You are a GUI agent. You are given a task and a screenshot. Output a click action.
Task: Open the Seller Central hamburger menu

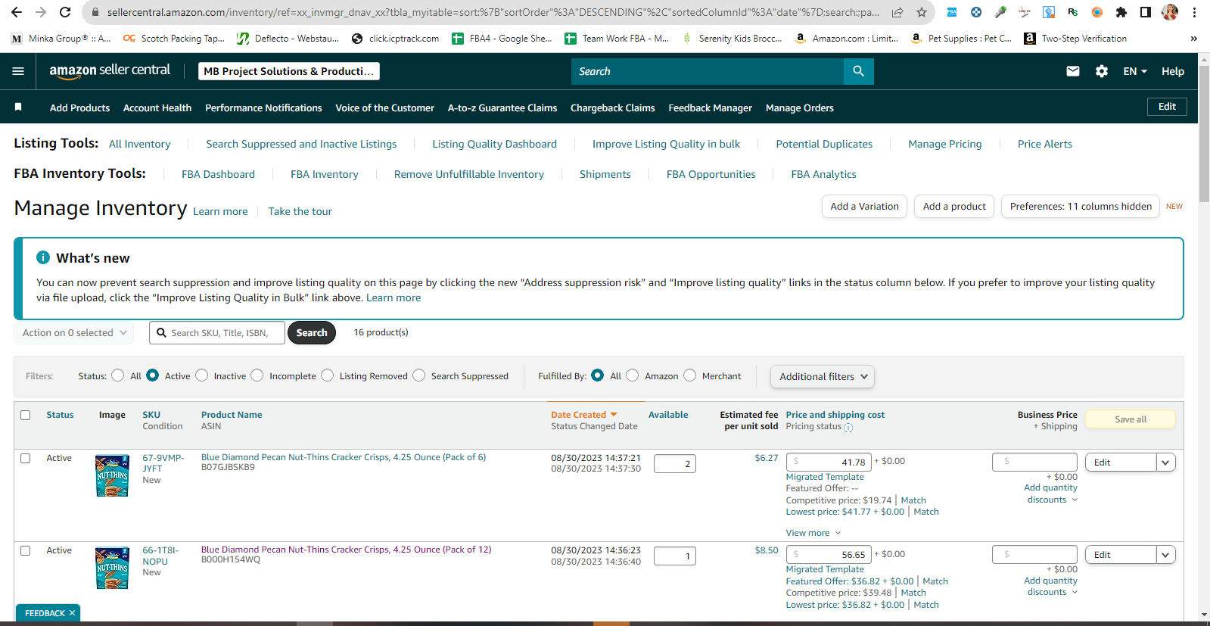(x=18, y=71)
